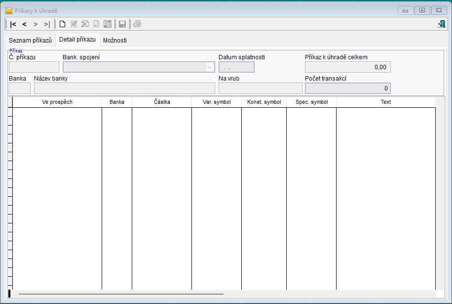Screen dimensions: 452x304
Task: Go to the first record
Action: click(13, 24)
